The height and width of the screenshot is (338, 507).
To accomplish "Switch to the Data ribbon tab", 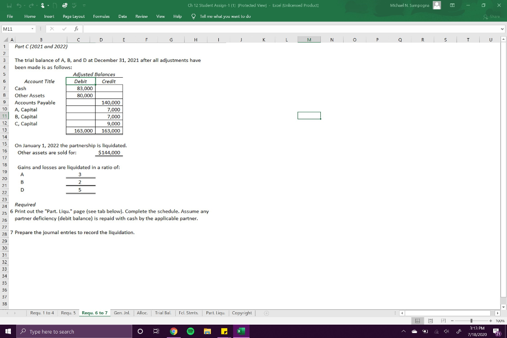I will [x=123, y=16].
